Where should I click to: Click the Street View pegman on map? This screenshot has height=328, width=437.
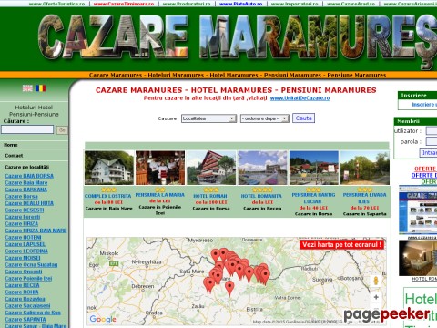376,281
